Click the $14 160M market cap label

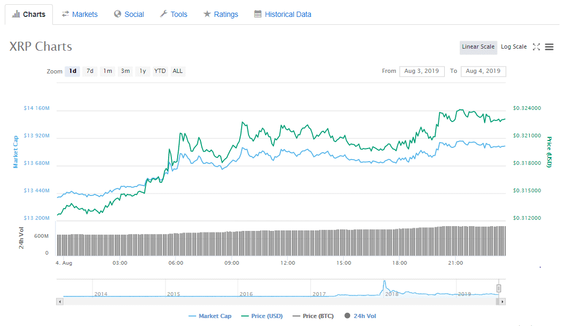click(36, 108)
